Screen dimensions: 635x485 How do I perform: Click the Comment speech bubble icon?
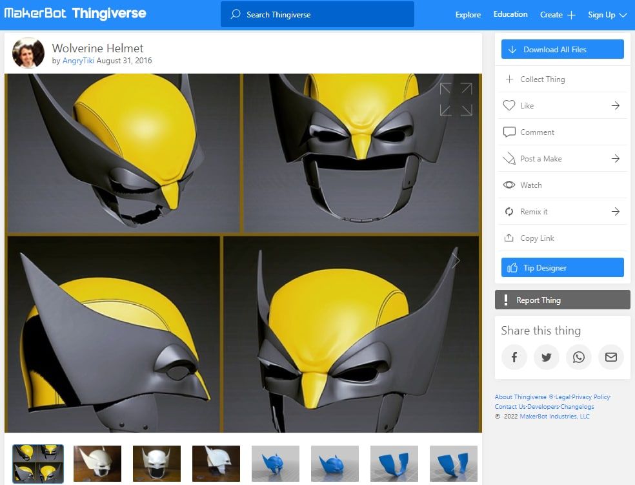click(510, 132)
